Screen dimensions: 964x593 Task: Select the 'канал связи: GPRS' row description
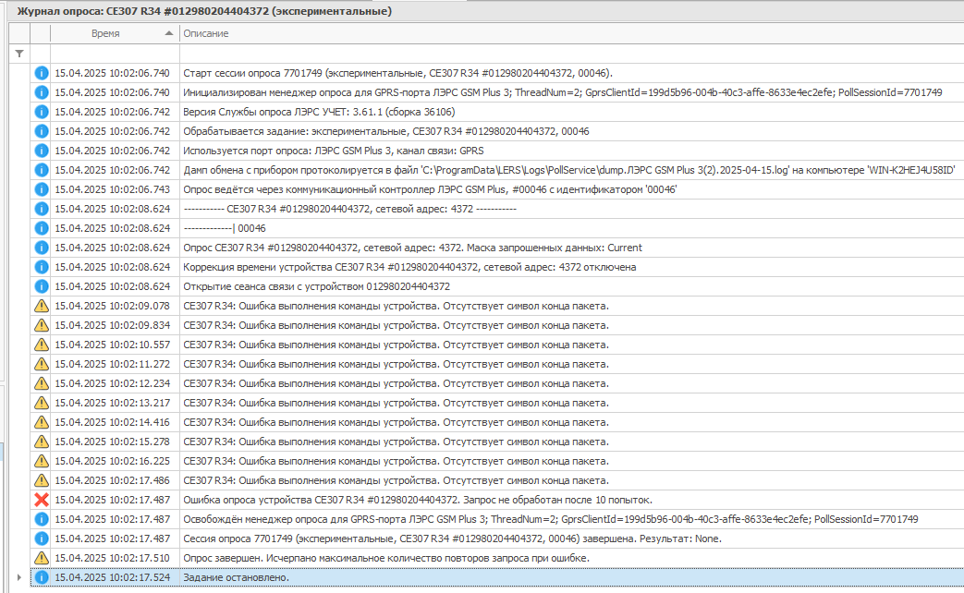pyautogui.click(x=334, y=151)
